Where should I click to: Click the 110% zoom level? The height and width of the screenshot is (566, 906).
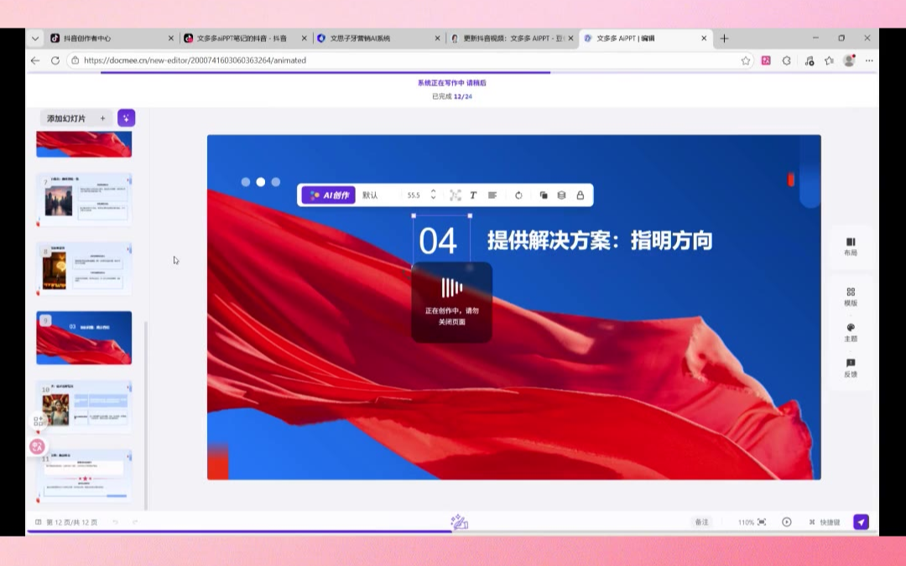coord(746,522)
